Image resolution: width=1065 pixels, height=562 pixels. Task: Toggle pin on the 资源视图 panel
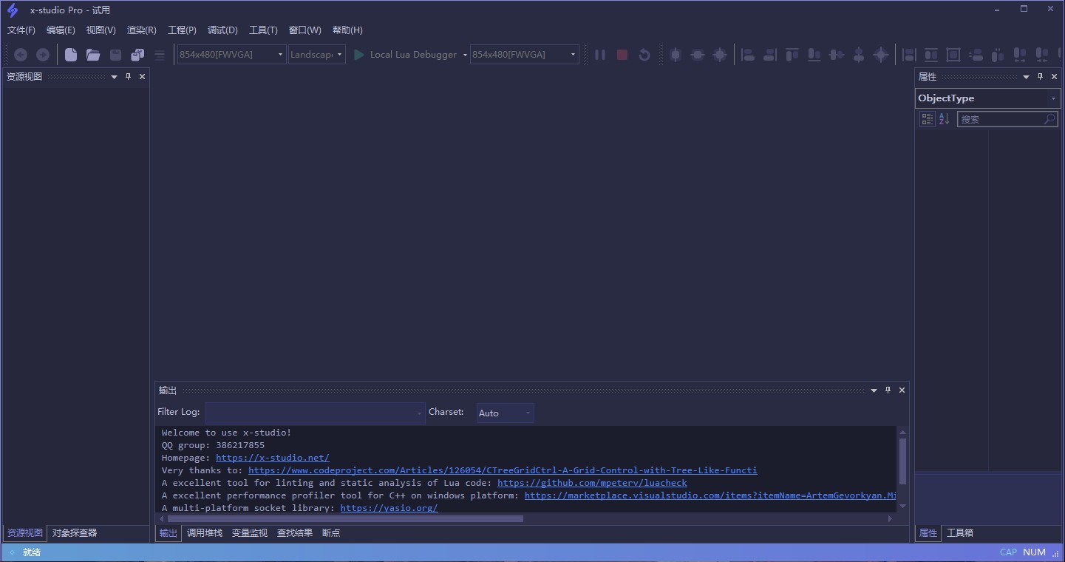128,77
